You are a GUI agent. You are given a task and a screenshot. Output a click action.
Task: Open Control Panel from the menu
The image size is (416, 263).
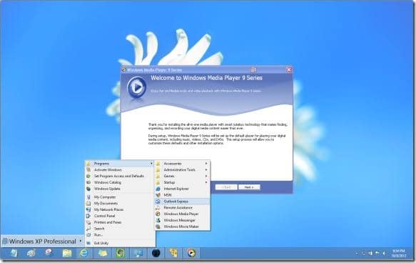(x=120, y=216)
